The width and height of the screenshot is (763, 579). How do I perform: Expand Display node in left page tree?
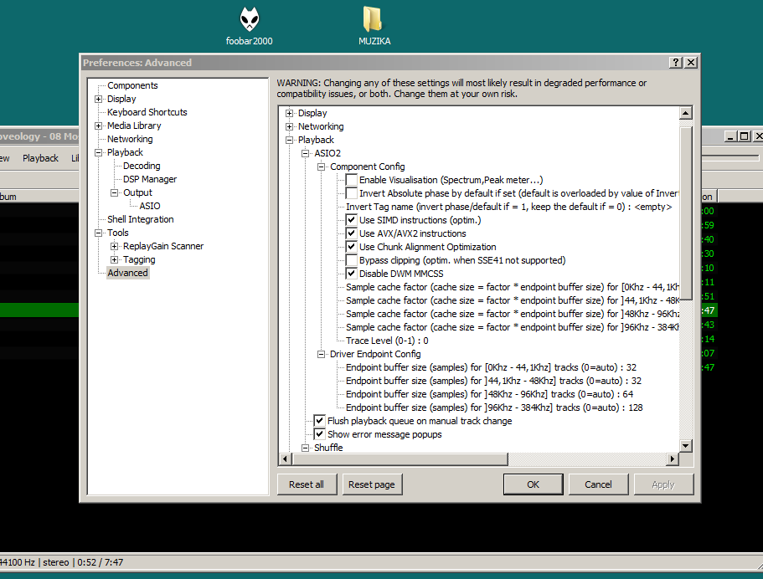pos(98,99)
